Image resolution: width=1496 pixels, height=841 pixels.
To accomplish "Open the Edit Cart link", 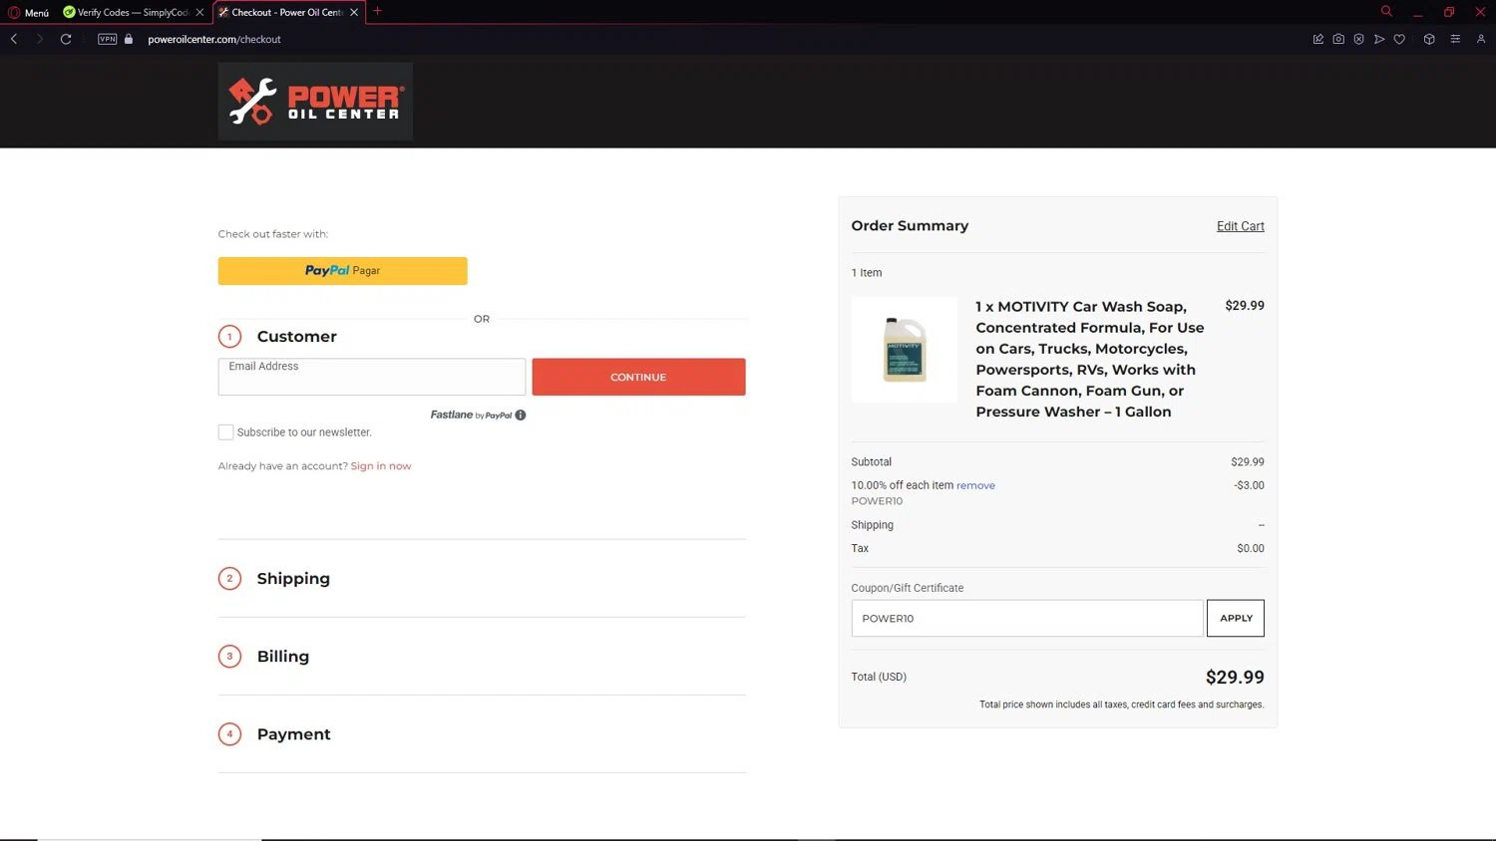I will (x=1241, y=226).
